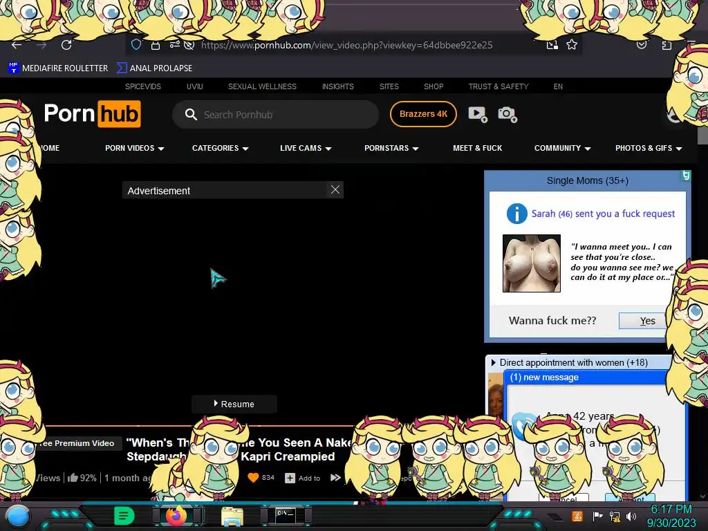The image size is (708, 531).
Task: Expand the COMMUNITY dropdown
Action: 563,148
